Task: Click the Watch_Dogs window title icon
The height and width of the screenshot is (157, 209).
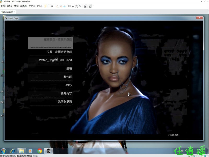Action: tap(6, 18)
